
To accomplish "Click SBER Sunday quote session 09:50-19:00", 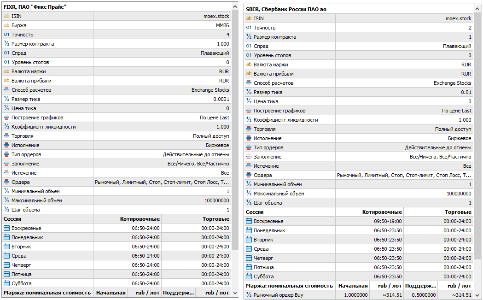I will pos(388,221).
